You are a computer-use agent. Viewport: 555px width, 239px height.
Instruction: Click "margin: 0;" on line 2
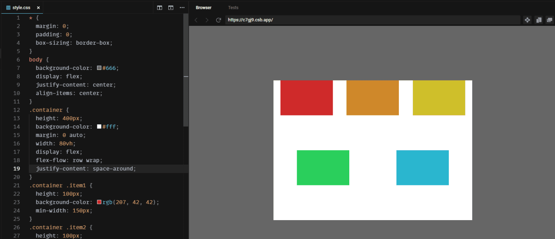pos(52,26)
